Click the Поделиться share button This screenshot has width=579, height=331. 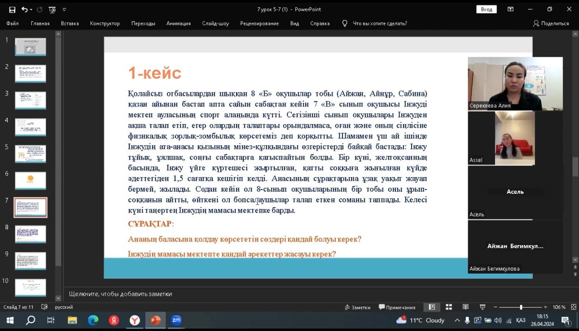tap(551, 24)
